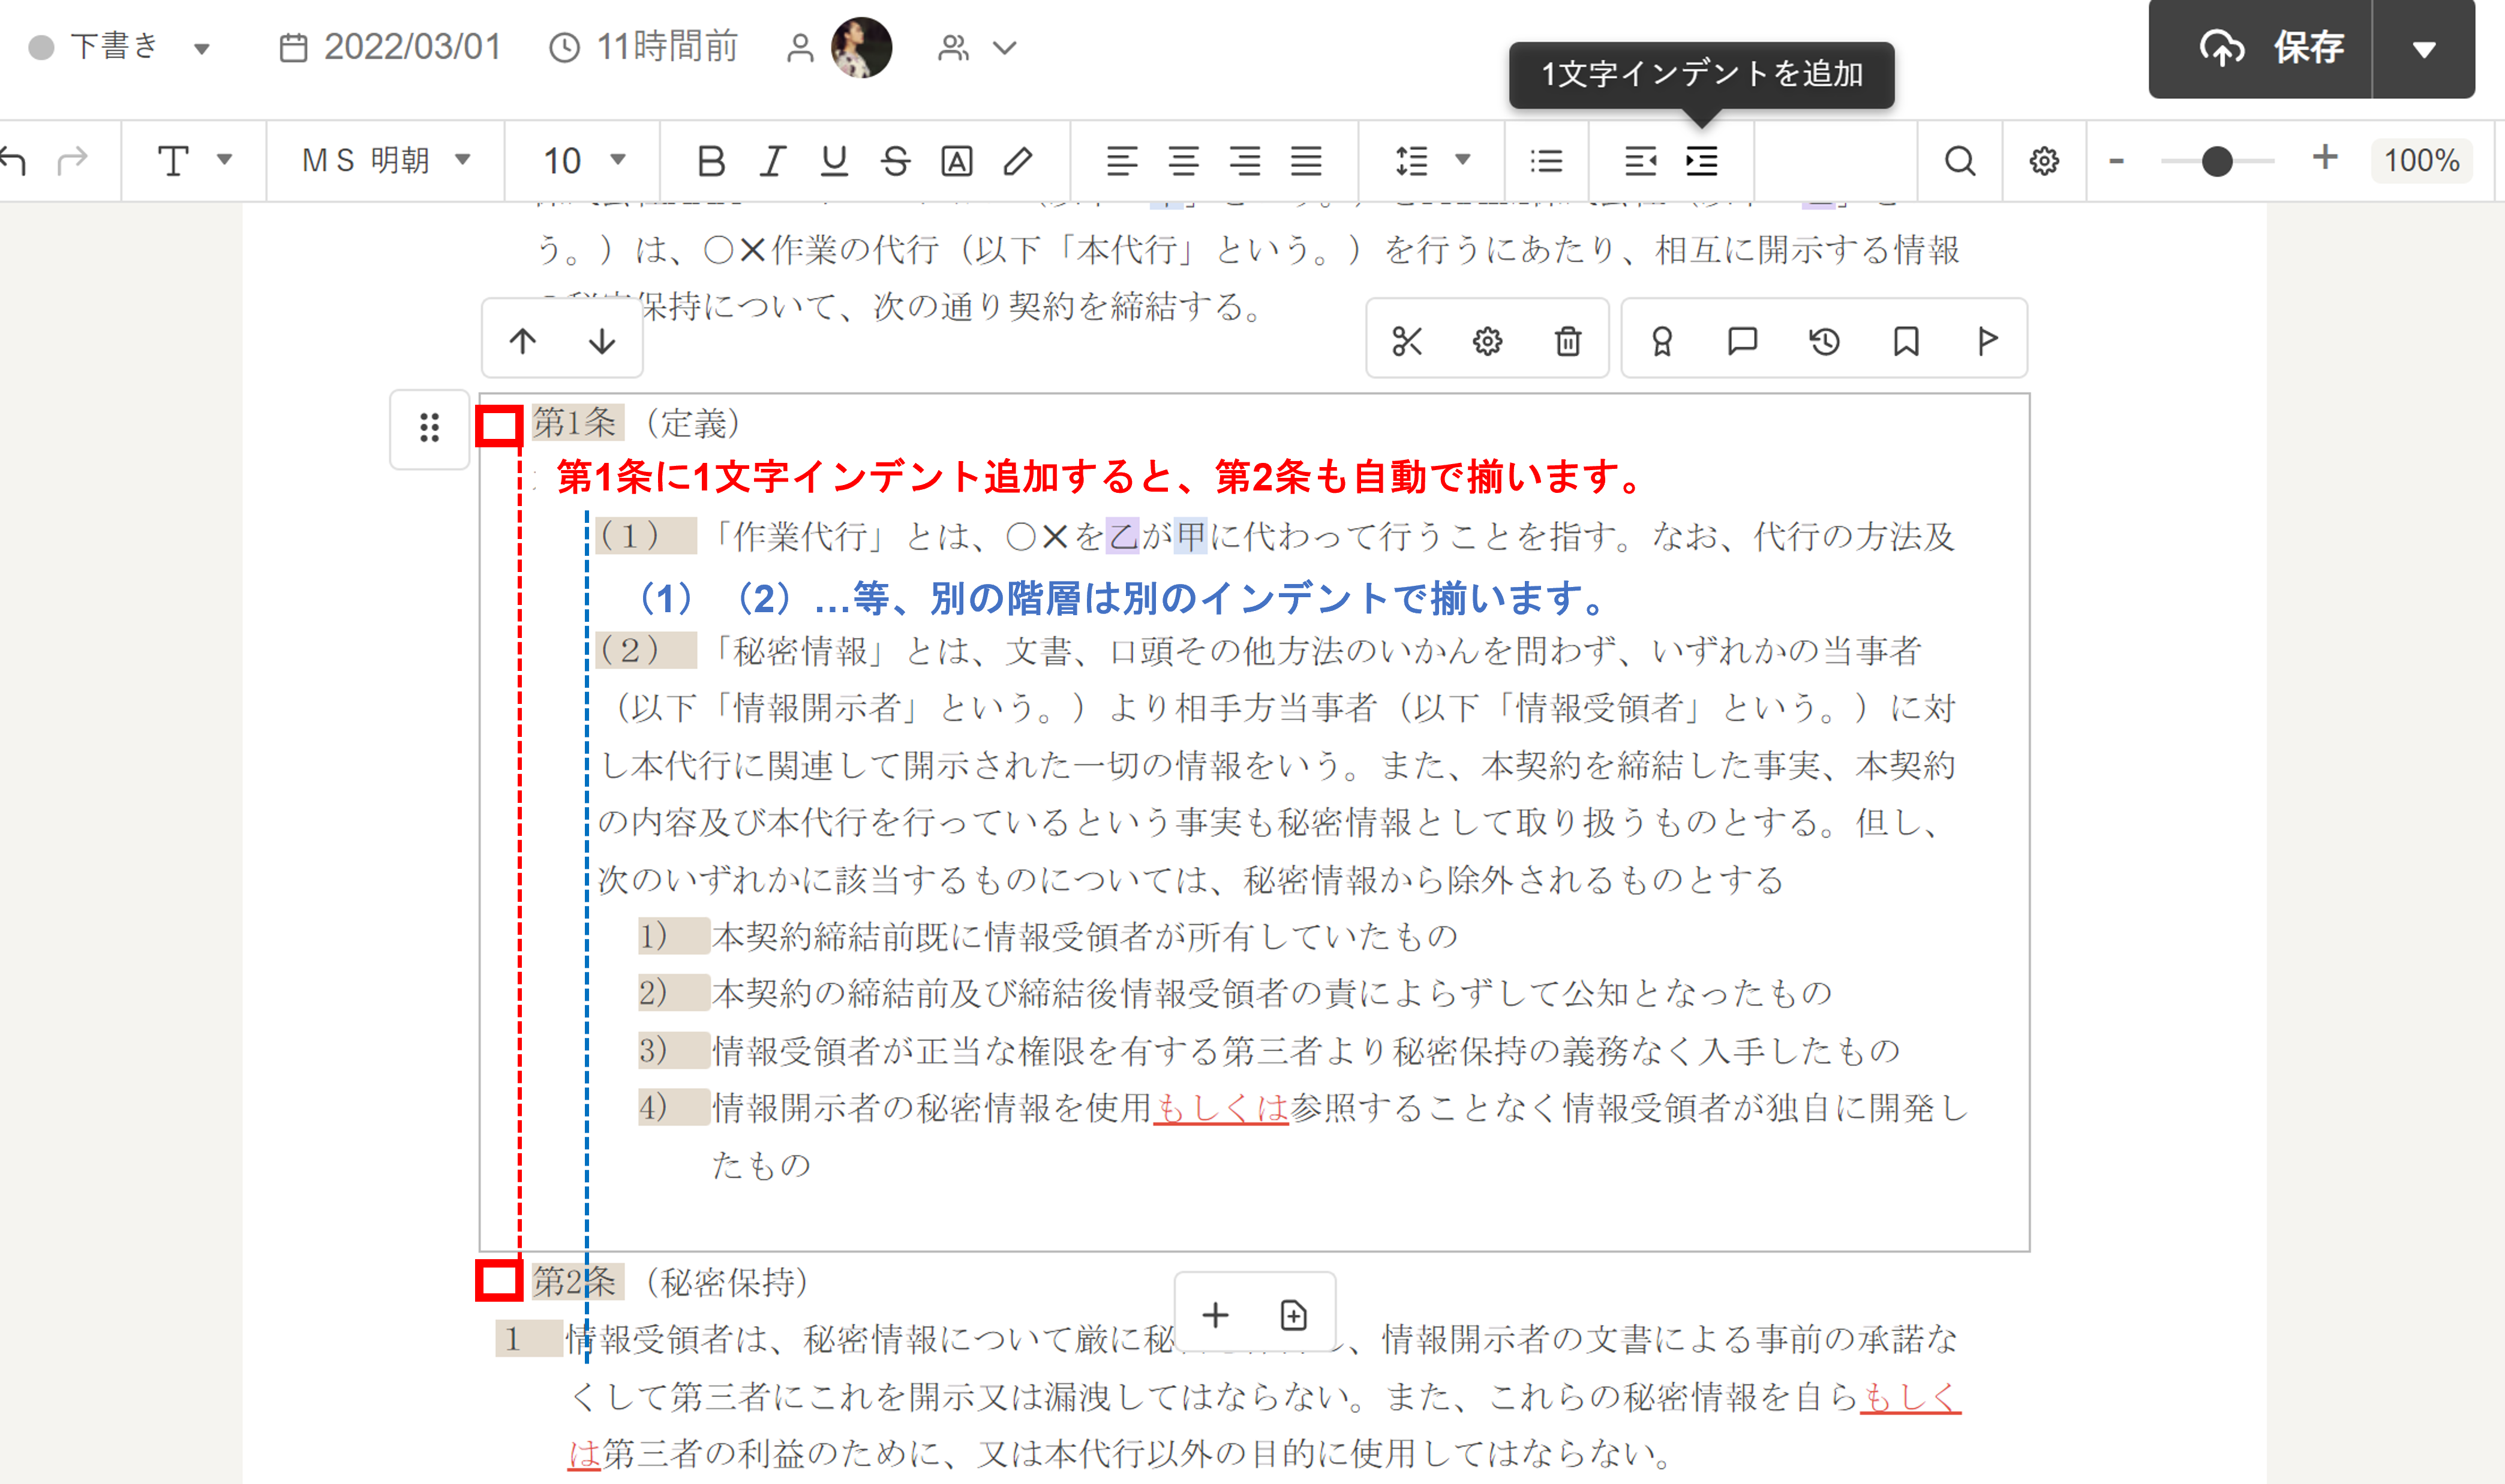This screenshot has width=2505, height=1484.
Task: Click the search magnifier icon
Action: (1960, 161)
